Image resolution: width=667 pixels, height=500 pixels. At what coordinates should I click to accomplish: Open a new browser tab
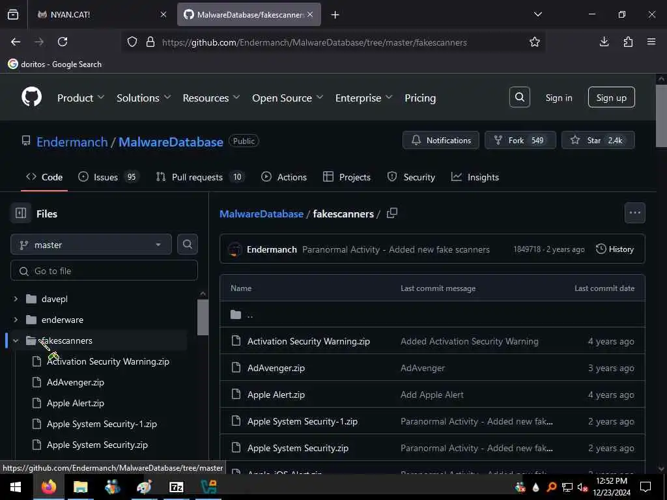pos(335,15)
